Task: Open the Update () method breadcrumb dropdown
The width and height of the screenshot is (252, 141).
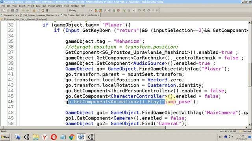Action: [x=41, y=19]
